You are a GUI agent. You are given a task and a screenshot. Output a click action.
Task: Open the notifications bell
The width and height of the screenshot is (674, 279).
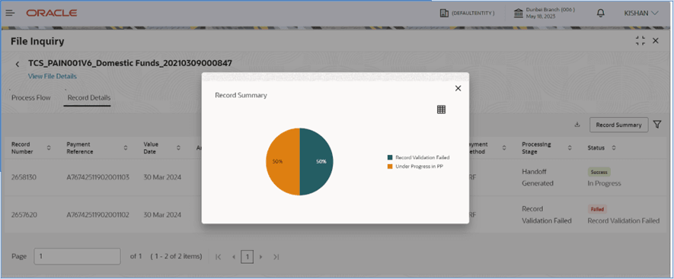coord(600,13)
